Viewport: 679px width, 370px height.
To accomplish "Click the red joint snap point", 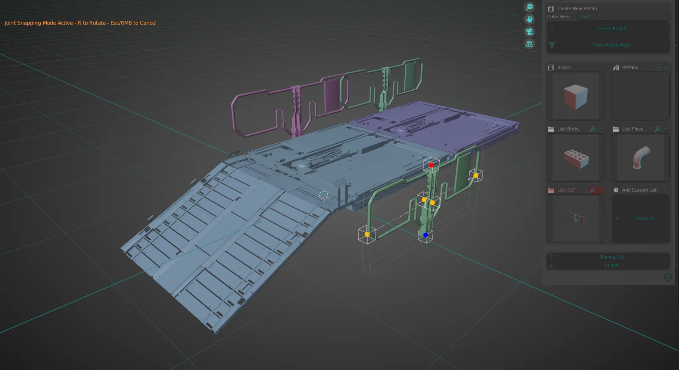I will (x=431, y=165).
